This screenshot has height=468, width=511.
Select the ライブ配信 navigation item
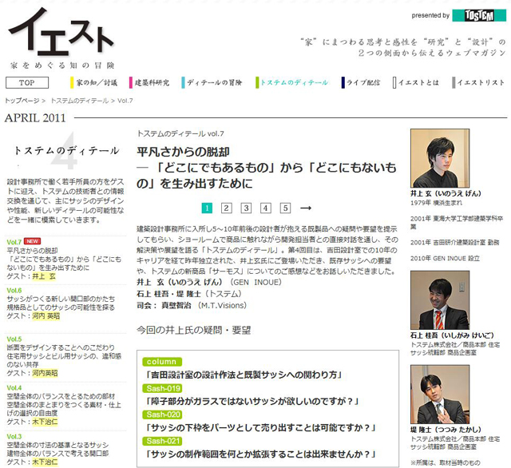point(362,82)
